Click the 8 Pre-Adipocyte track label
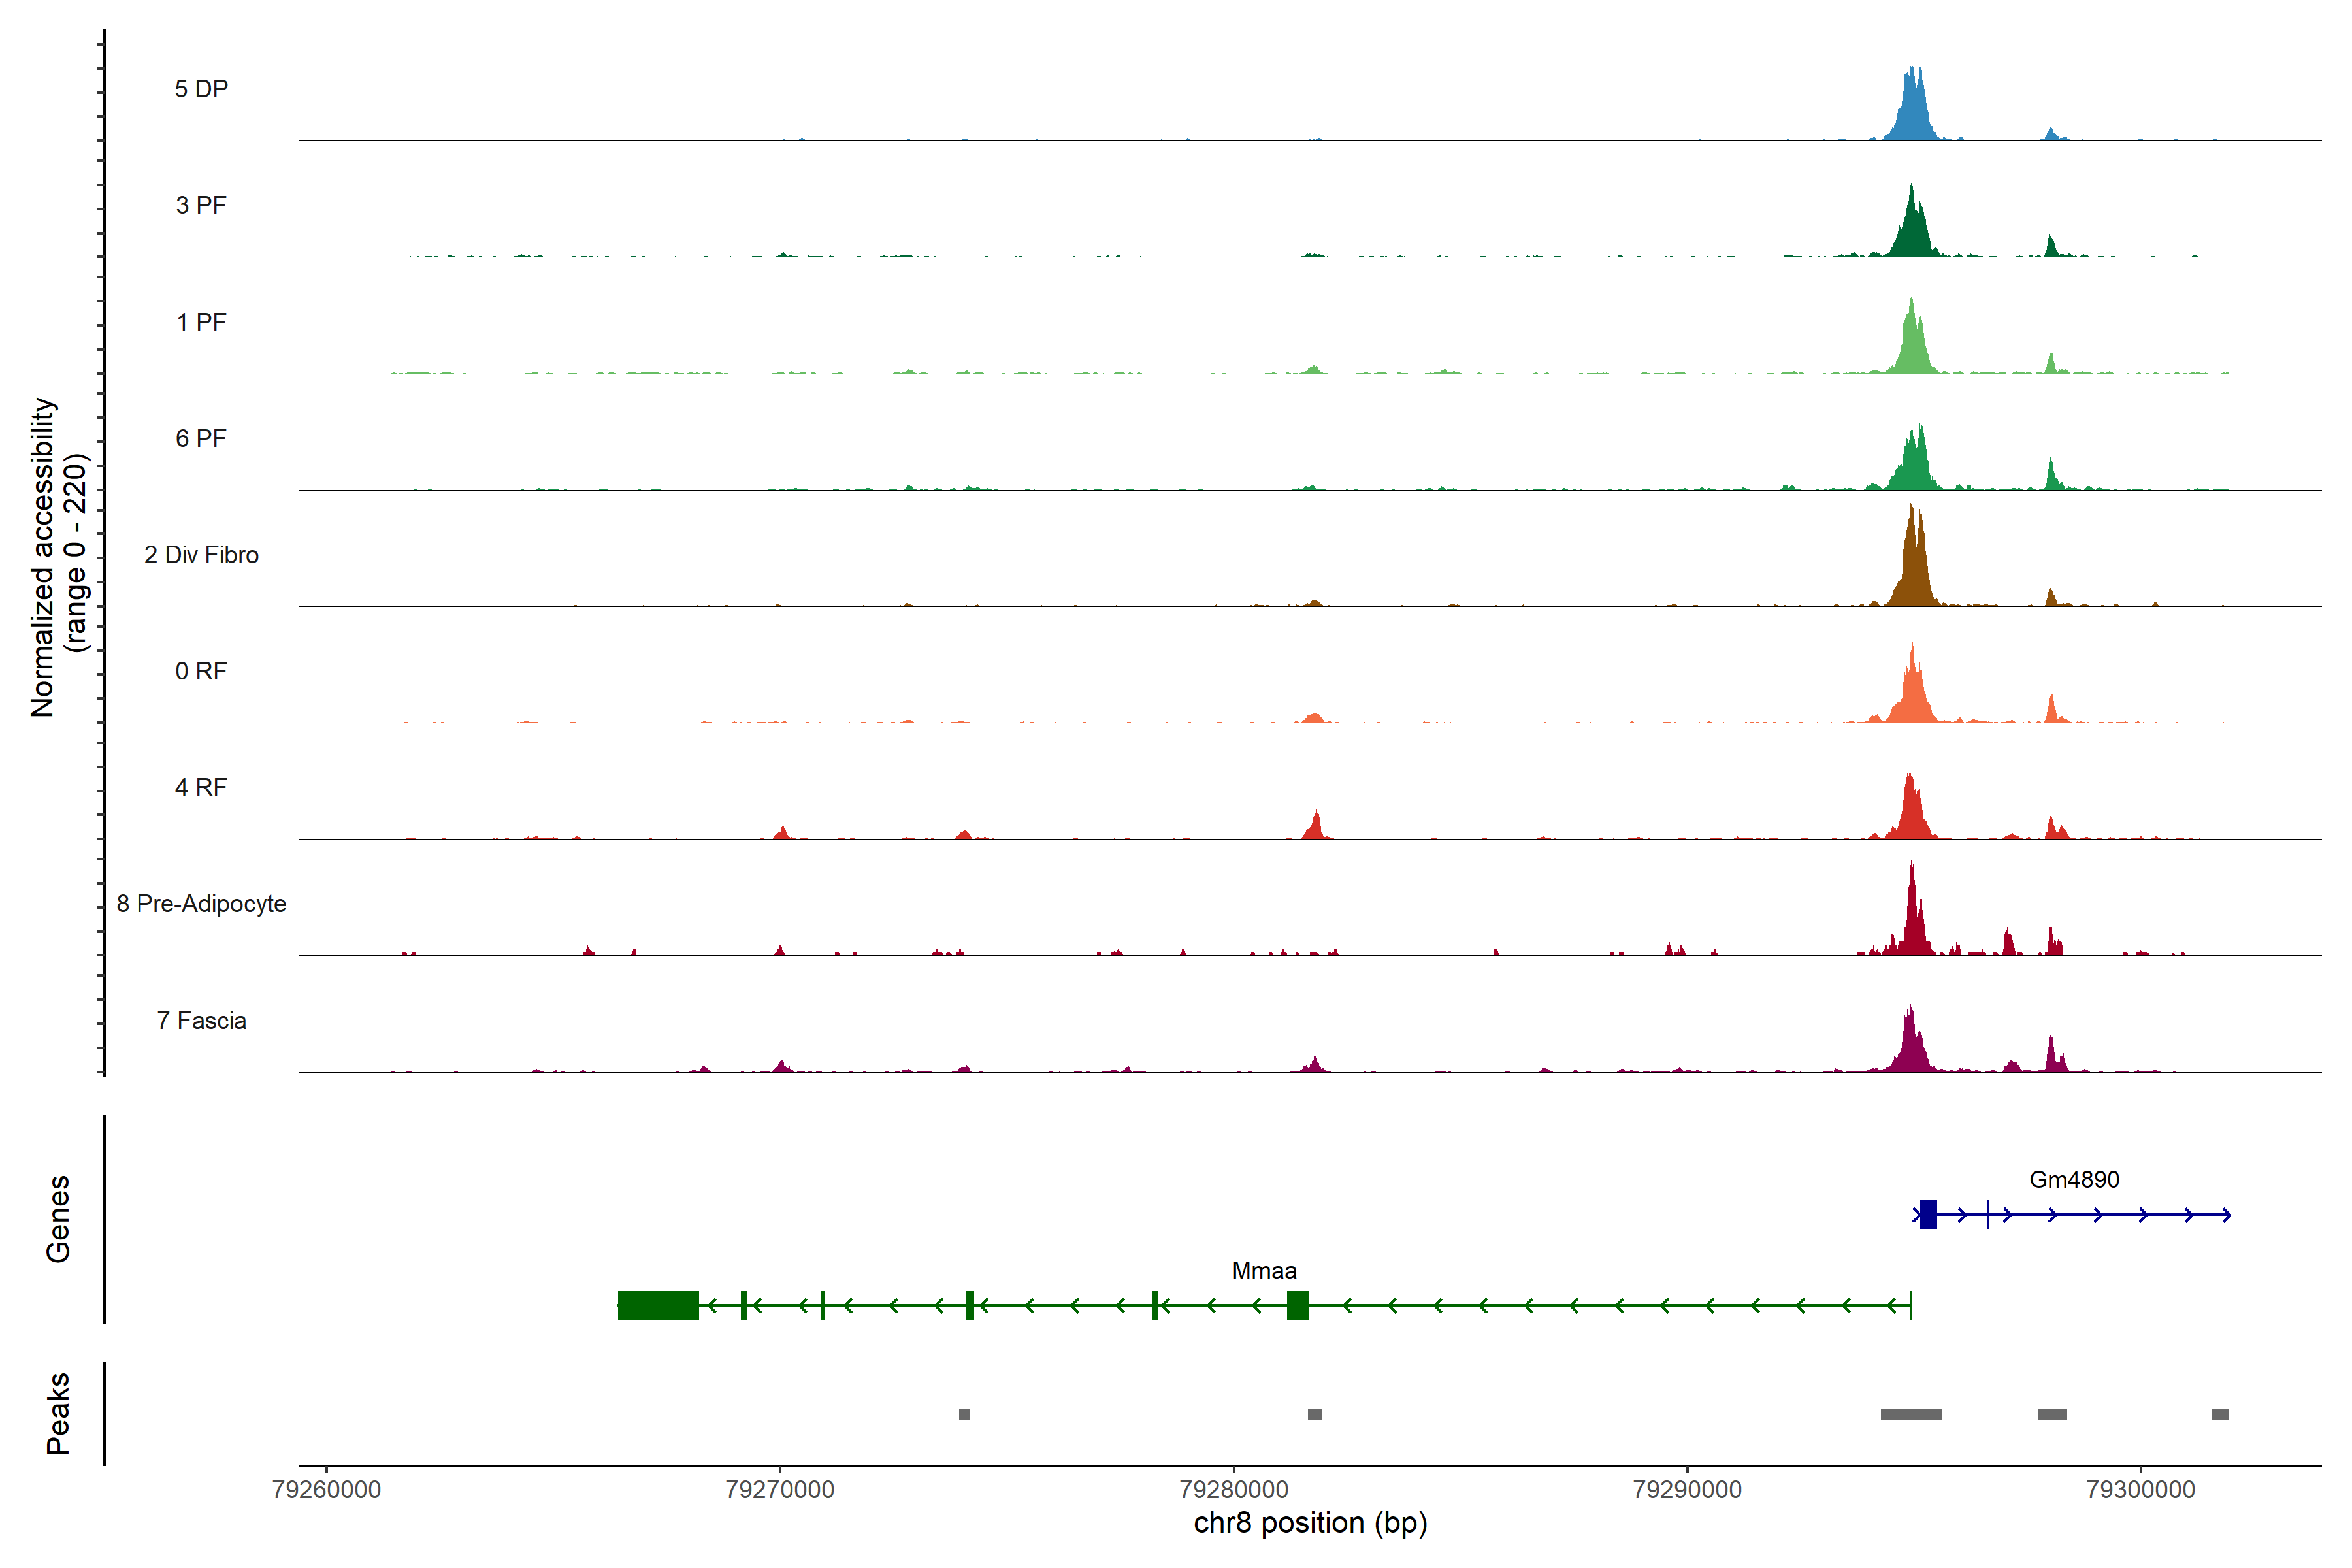The width and height of the screenshot is (2352, 1568). coord(201,904)
